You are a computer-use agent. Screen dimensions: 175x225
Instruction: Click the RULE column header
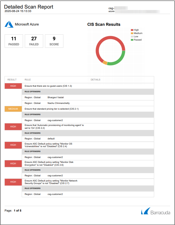(x=28, y=80)
